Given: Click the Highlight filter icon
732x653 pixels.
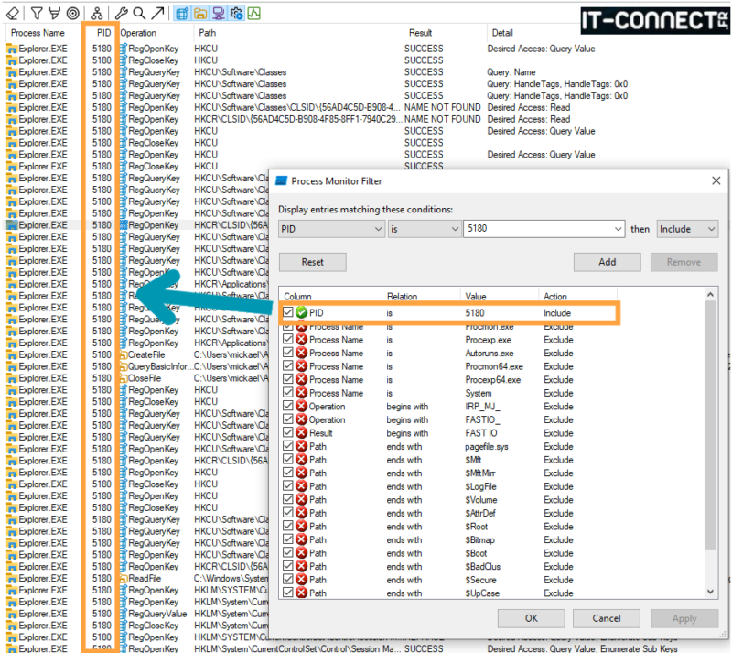Looking at the screenshot, I should (55, 13).
